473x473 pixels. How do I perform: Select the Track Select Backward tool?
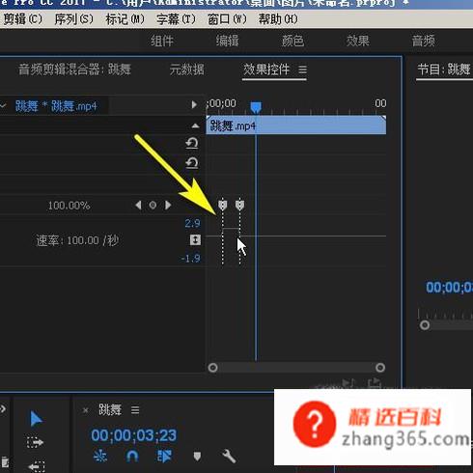36,466
